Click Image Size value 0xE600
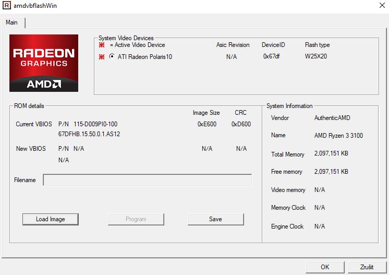 tap(207, 124)
